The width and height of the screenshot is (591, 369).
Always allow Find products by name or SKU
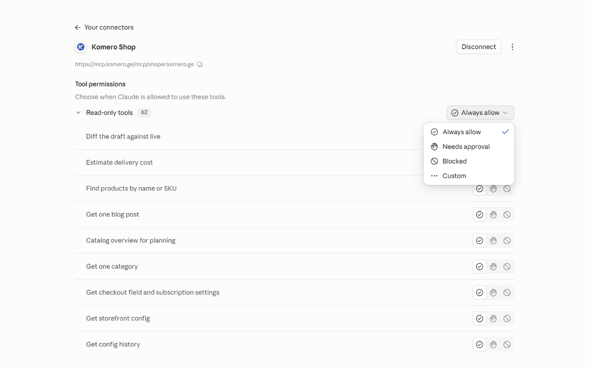point(479,189)
